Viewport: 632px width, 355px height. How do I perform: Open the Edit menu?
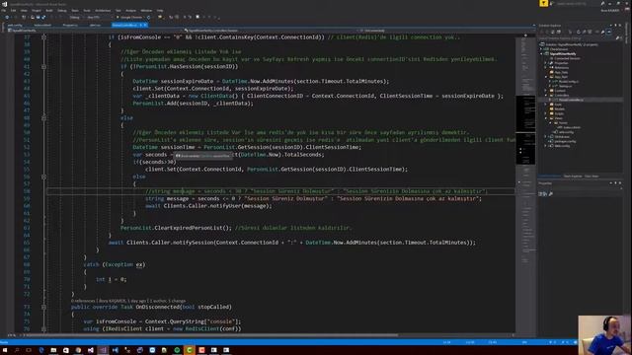coord(13,10)
